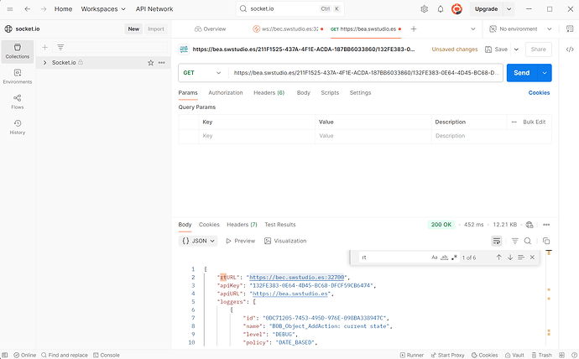This screenshot has width=579, height=359.
Task: Open the settings gear icon
Action: click(425, 9)
